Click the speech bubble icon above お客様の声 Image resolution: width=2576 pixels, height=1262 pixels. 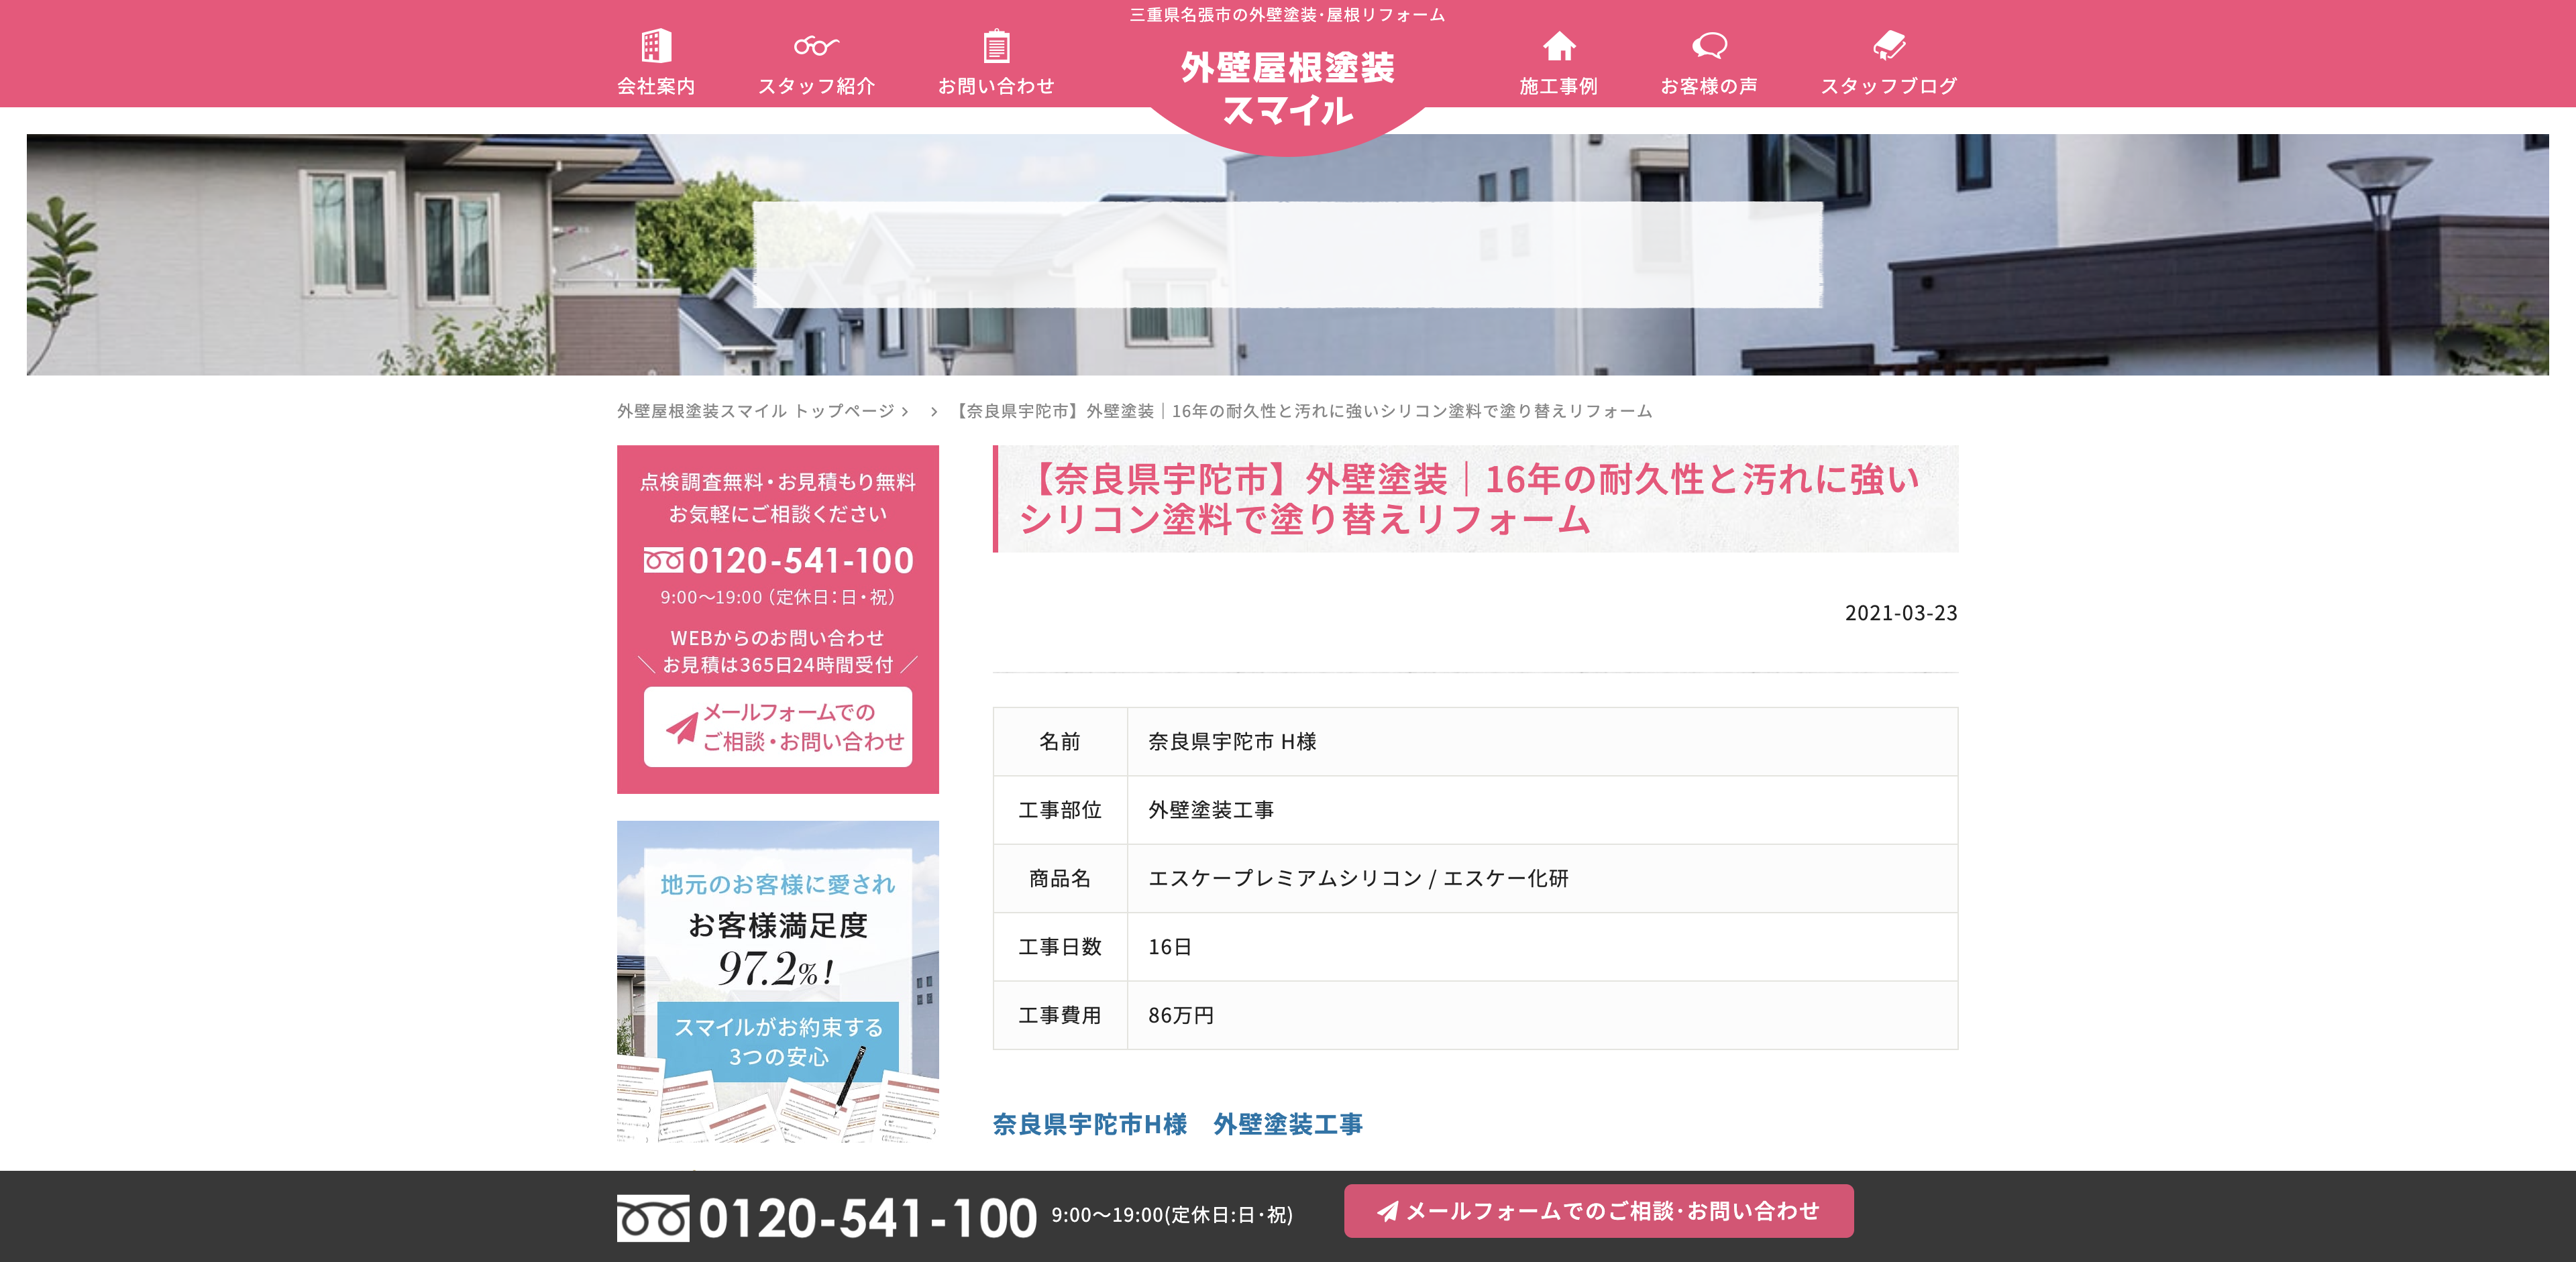point(1709,46)
